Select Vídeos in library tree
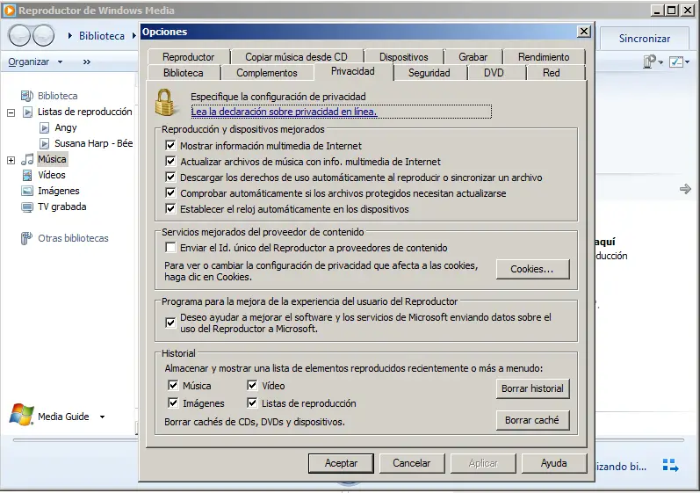 point(52,175)
